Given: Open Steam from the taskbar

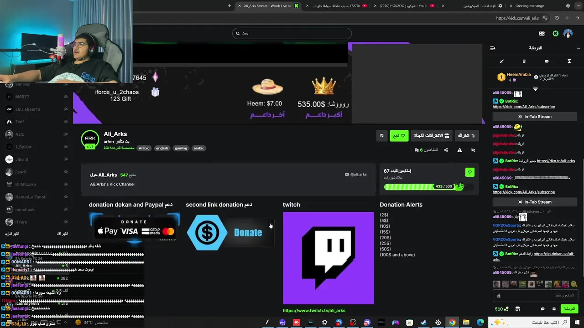Looking at the screenshot, I should [423, 323].
